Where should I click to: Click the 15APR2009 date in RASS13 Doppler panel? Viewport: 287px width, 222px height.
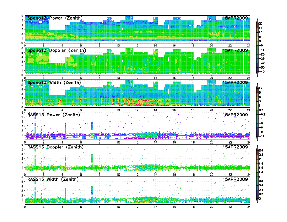235,147
